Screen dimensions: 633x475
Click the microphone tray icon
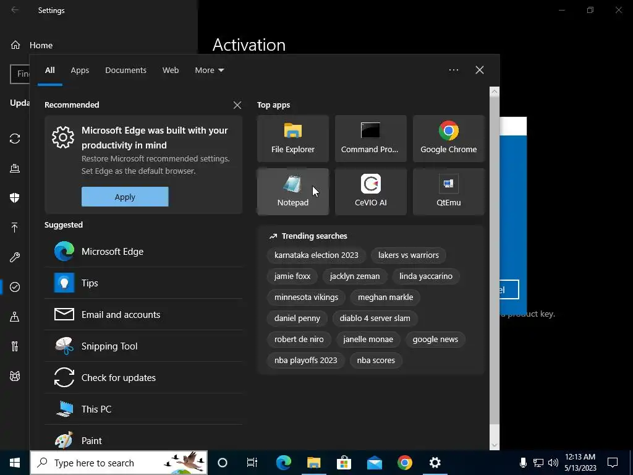pyautogui.click(x=523, y=463)
